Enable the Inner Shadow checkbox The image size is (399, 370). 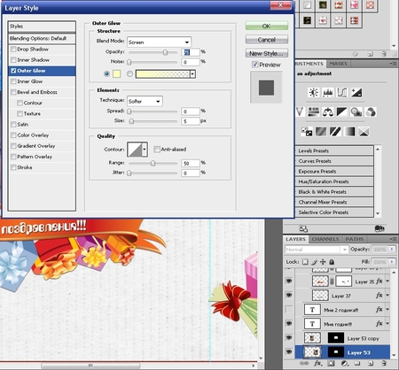[13, 60]
